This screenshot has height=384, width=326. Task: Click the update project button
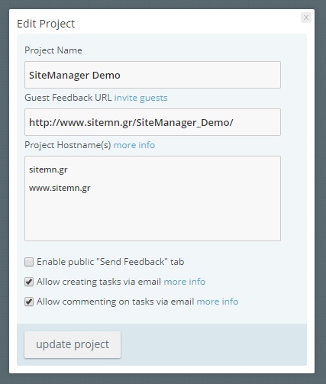tap(73, 344)
